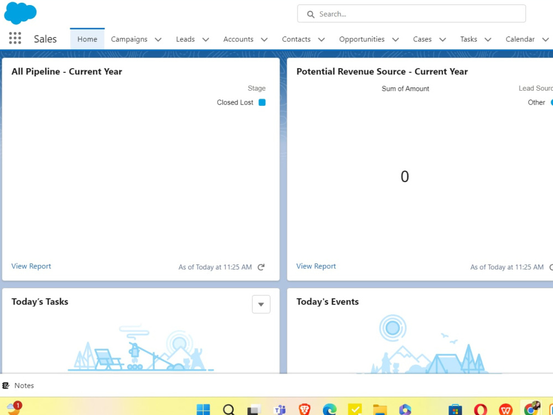Open the Tasks tab
Image resolution: width=553 pixels, height=415 pixels.
coord(468,39)
